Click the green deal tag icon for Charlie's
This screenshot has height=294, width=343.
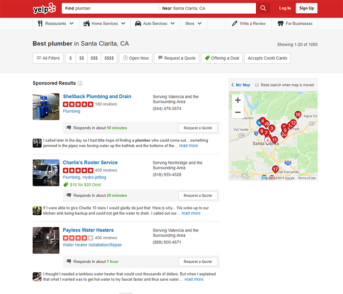click(65, 185)
